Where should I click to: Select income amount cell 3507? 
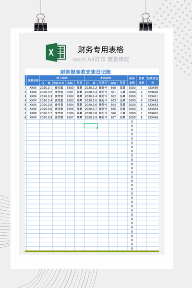click(x=70, y=118)
